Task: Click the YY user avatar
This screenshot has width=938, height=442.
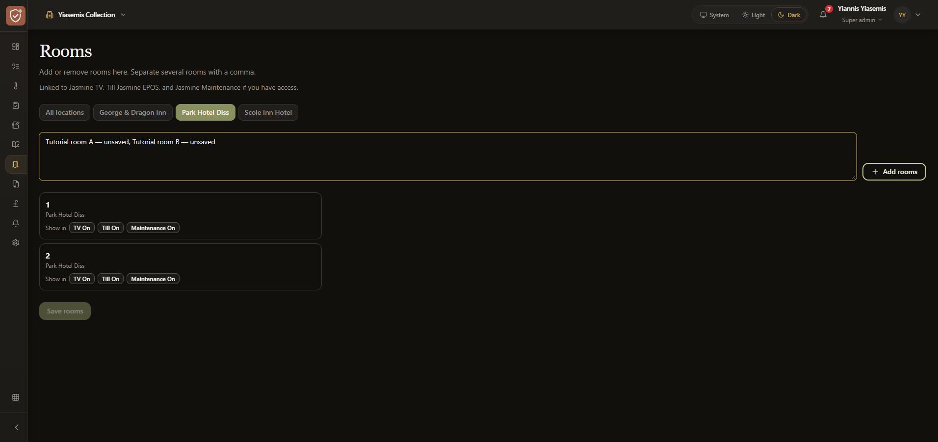Action: (902, 15)
